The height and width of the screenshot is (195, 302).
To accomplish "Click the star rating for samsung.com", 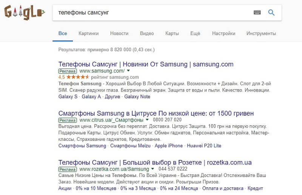I will (74, 77).
